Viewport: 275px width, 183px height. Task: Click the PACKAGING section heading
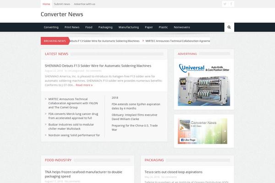[154, 160]
